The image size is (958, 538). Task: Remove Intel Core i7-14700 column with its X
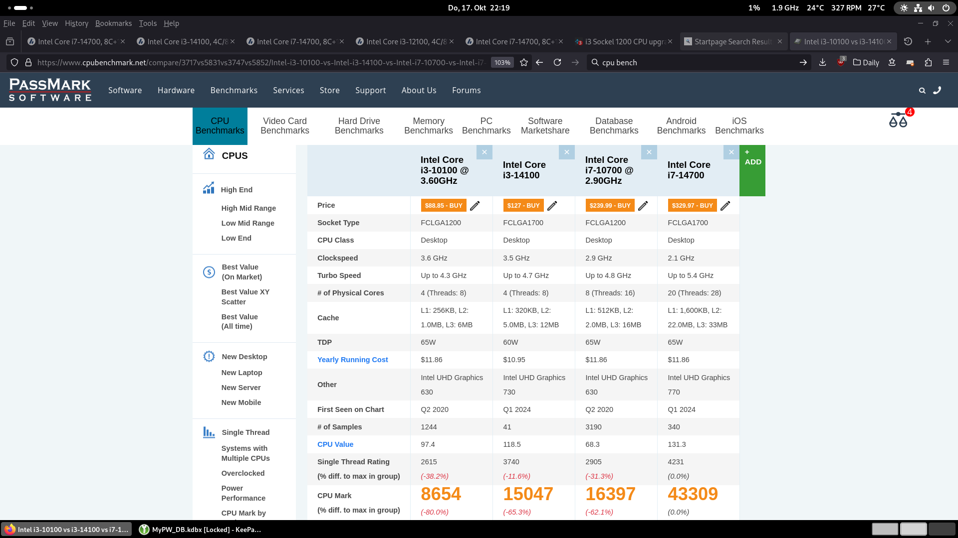tap(731, 152)
